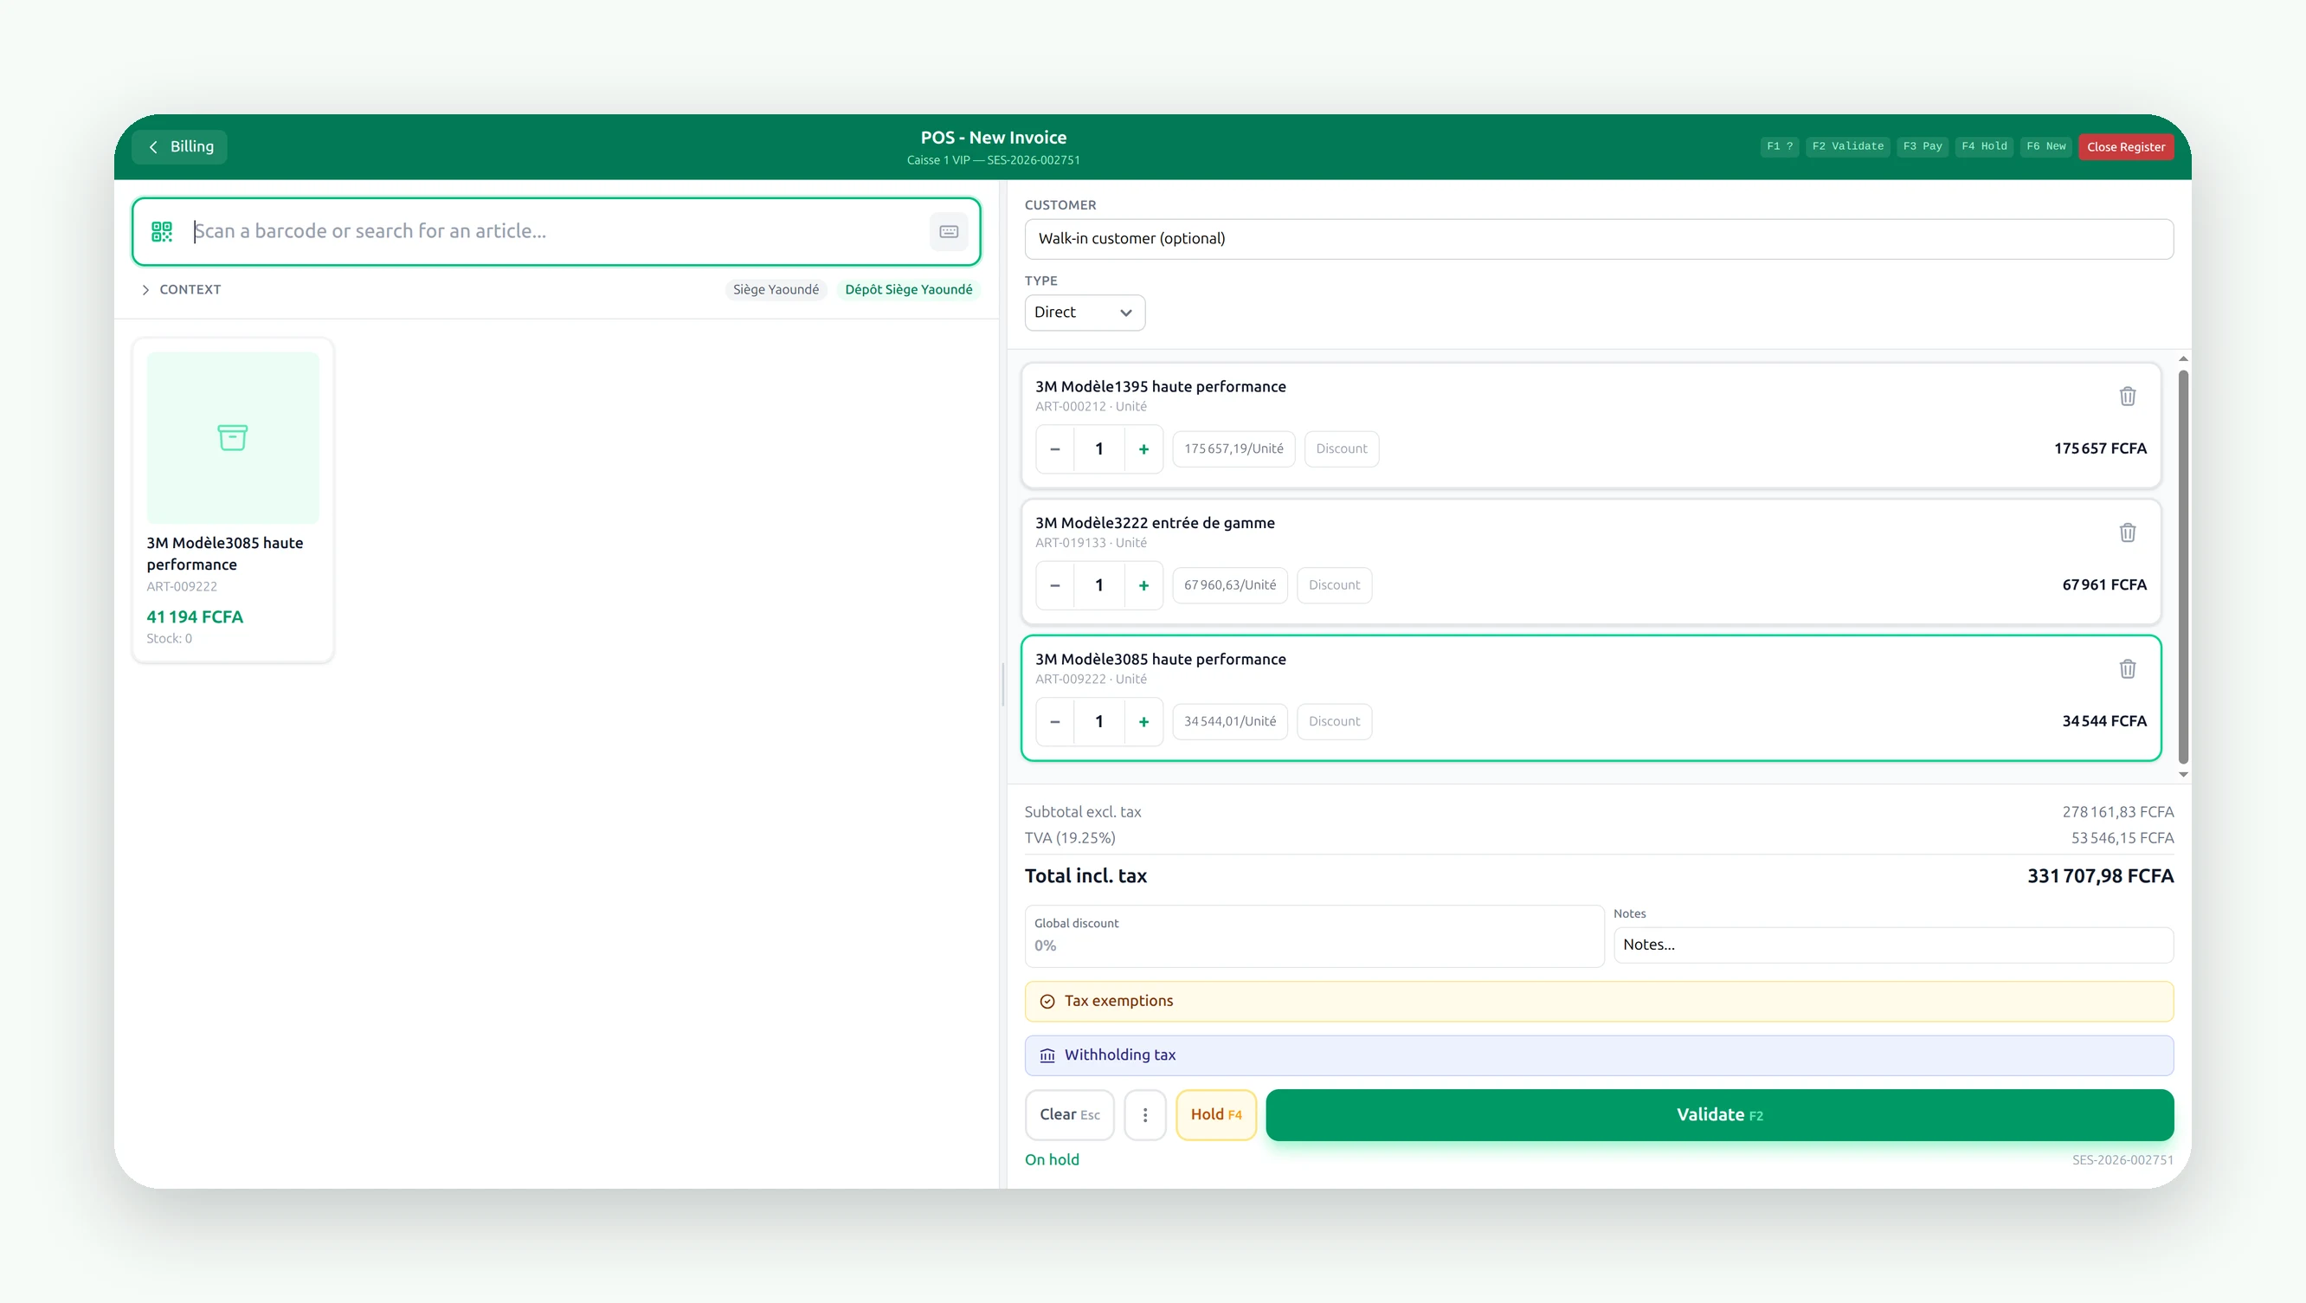Click line total 175 657 FCFA
This screenshot has width=2306, height=1303.
pos(2100,448)
